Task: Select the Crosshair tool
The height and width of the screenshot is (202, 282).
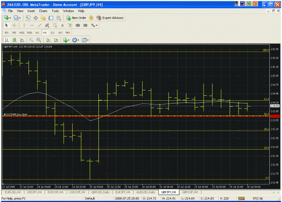Action: pyautogui.click(x=14, y=25)
